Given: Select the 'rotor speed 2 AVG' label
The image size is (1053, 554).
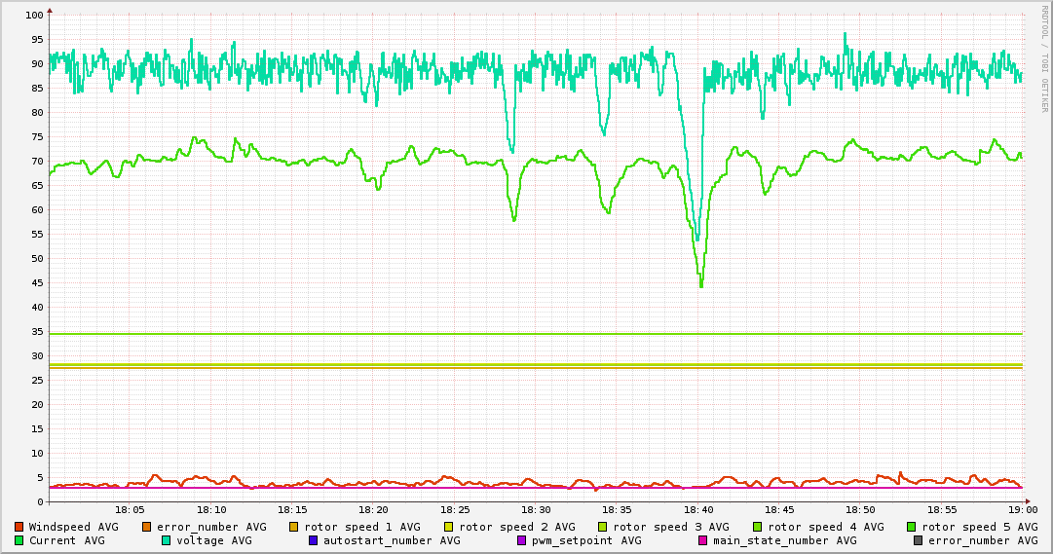Looking at the screenshot, I should point(517,527).
